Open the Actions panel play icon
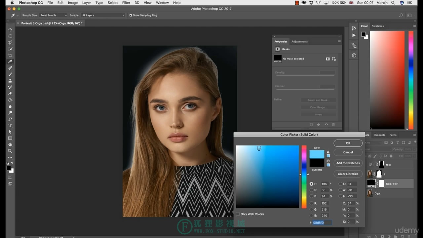This screenshot has width=423, height=238. coord(354,35)
